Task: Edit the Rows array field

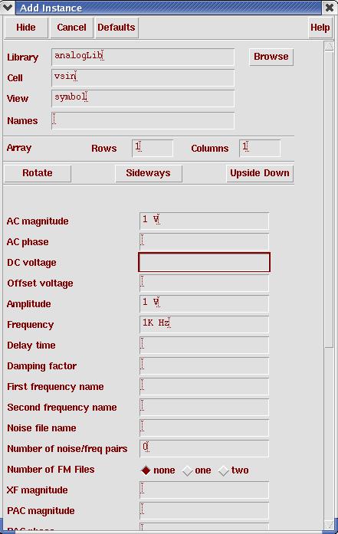Action: tap(153, 148)
